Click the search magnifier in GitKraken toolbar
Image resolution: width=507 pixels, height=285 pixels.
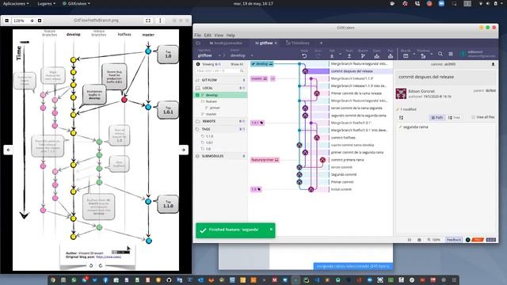440,54
